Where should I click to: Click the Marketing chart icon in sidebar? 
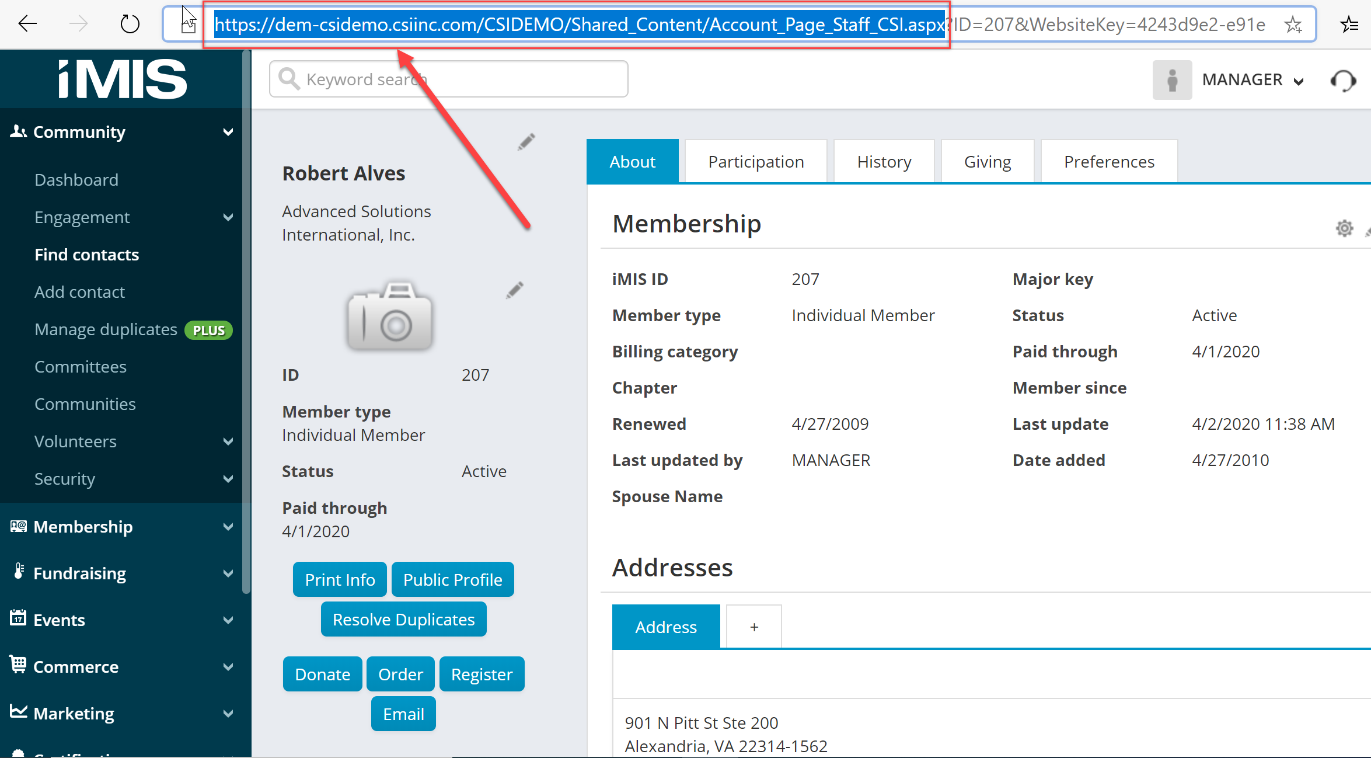18,713
